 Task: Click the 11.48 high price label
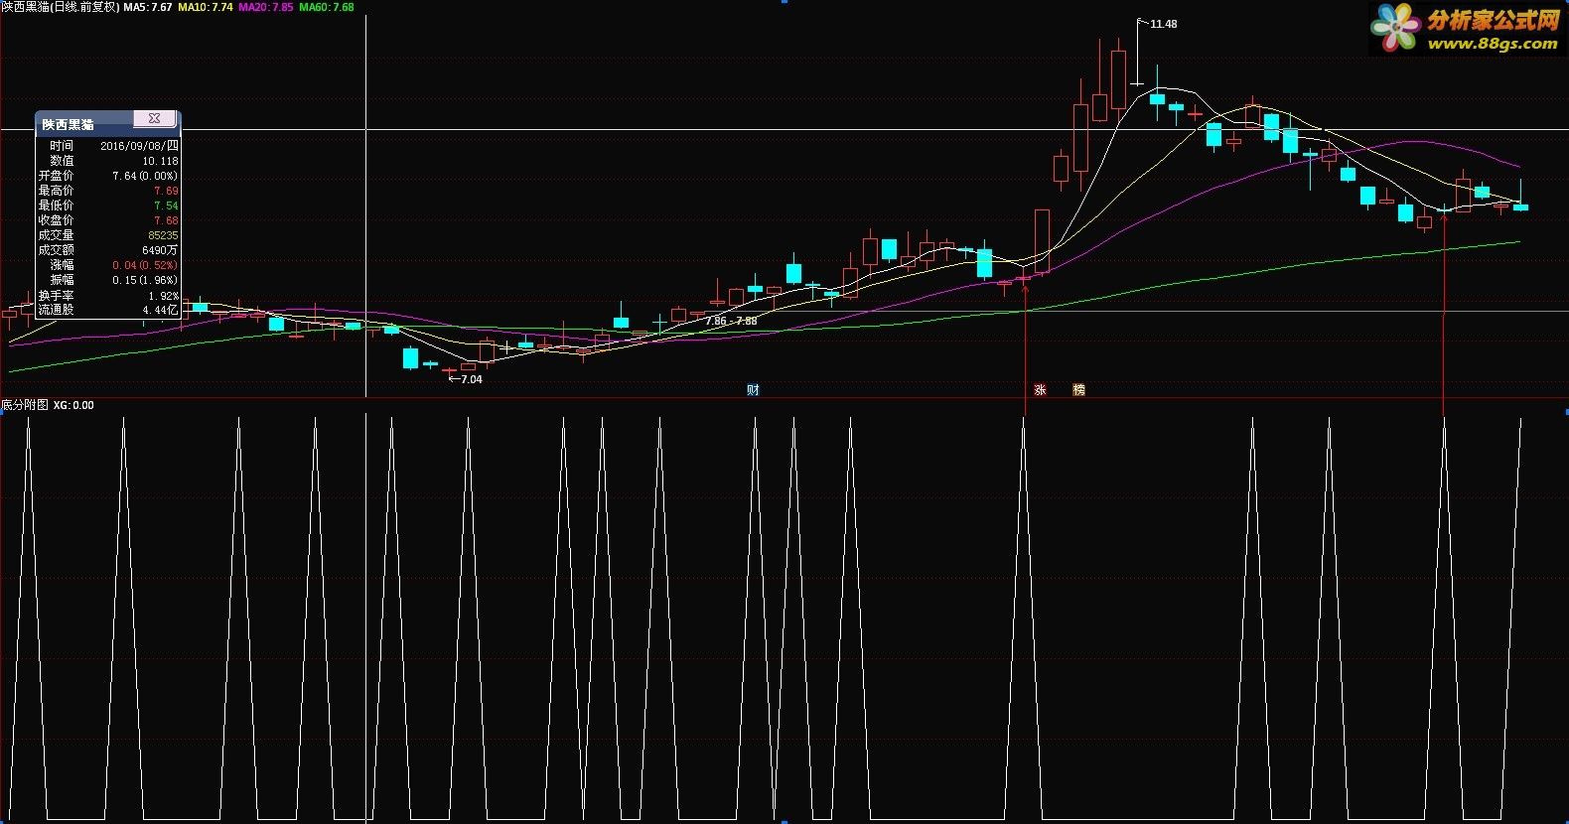[x=1163, y=24]
